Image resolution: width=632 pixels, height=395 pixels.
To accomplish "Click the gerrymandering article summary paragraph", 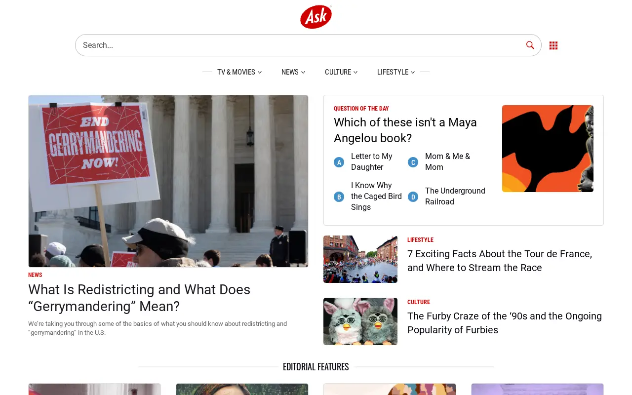I will point(158,328).
